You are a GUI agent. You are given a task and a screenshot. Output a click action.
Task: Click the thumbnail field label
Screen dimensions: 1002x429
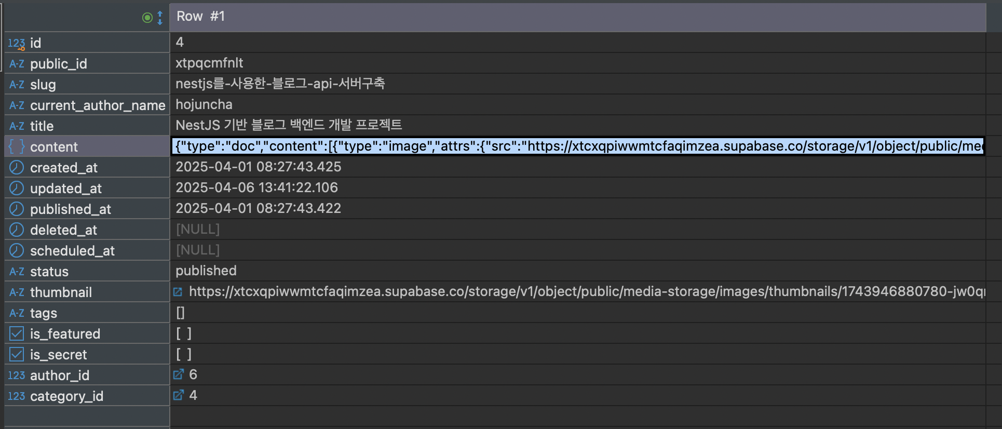tap(61, 292)
